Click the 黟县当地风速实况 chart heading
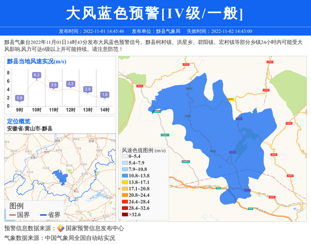 point(36,61)
